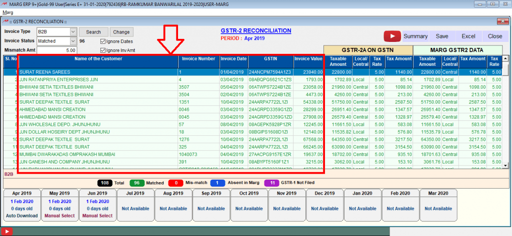Click the purple GSTR-1 Not Filed badge 11

point(272,183)
